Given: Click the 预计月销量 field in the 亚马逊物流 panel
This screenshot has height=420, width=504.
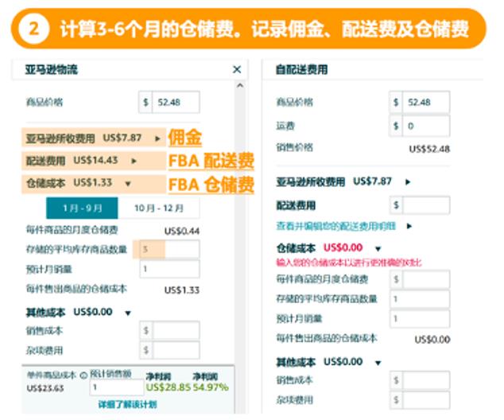Looking at the screenshot, I should tap(169, 269).
